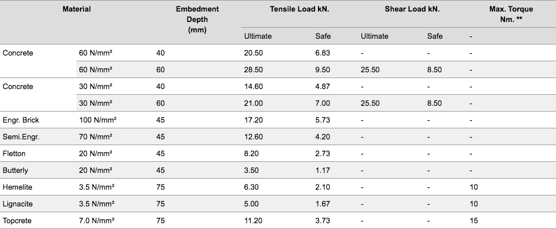
Task: Select the 20.50 ultimate tensile value
Action: [253, 53]
